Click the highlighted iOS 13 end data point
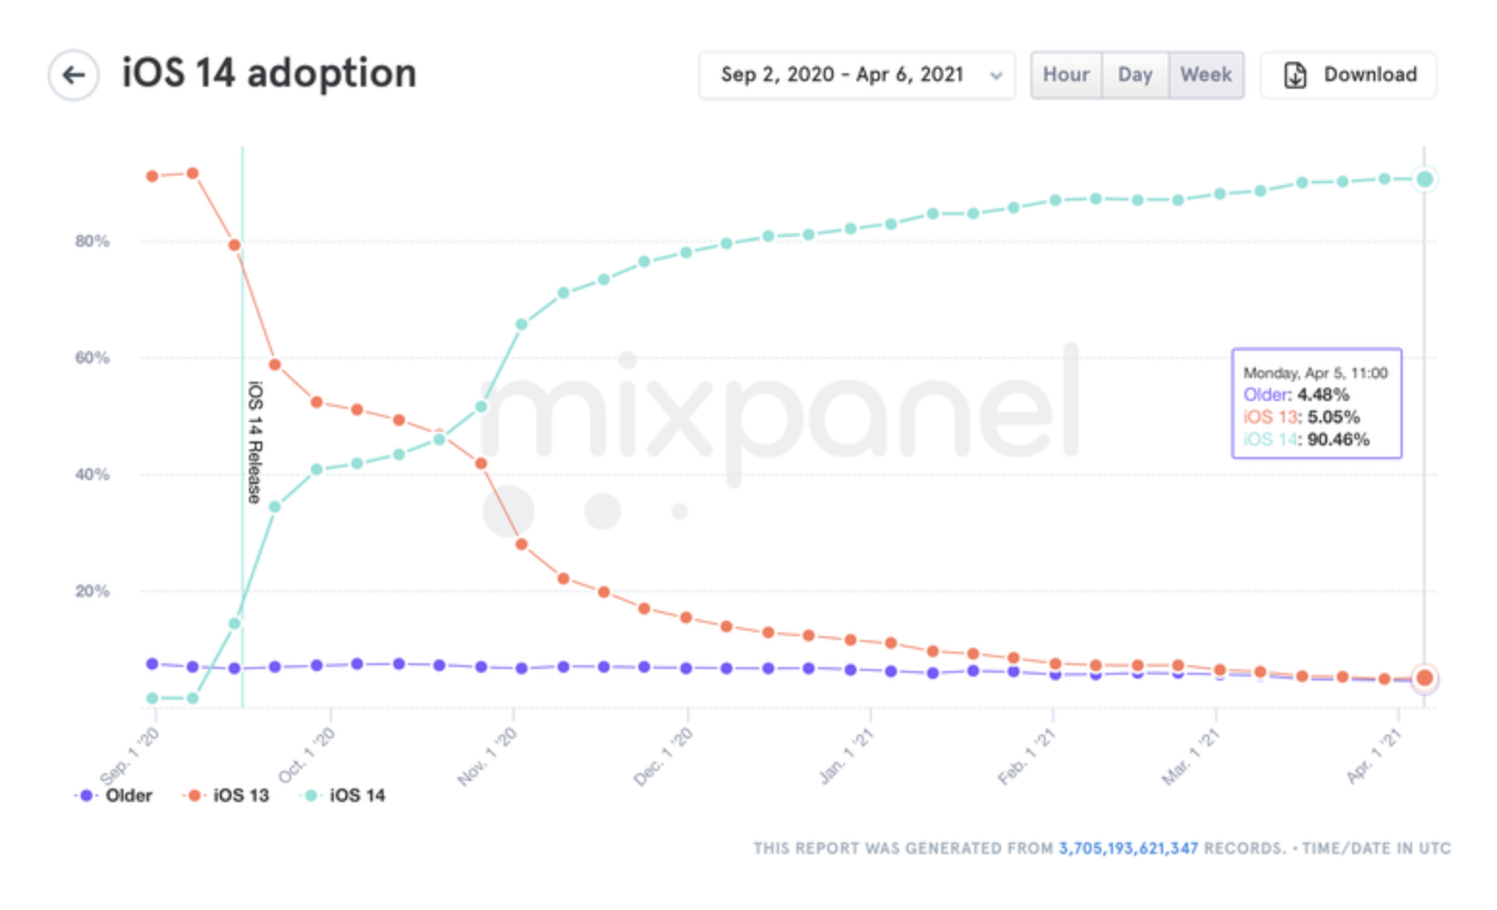 [1424, 679]
